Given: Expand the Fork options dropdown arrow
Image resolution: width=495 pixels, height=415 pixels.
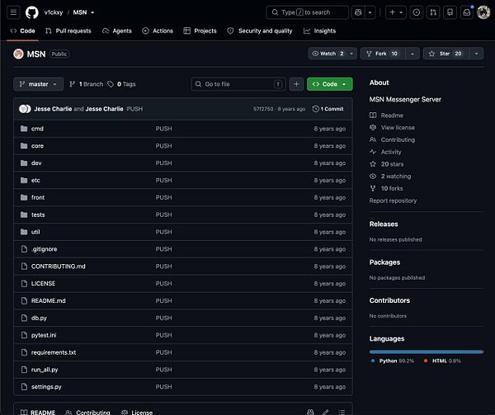Looking at the screenshot, I should coord(412,54).
